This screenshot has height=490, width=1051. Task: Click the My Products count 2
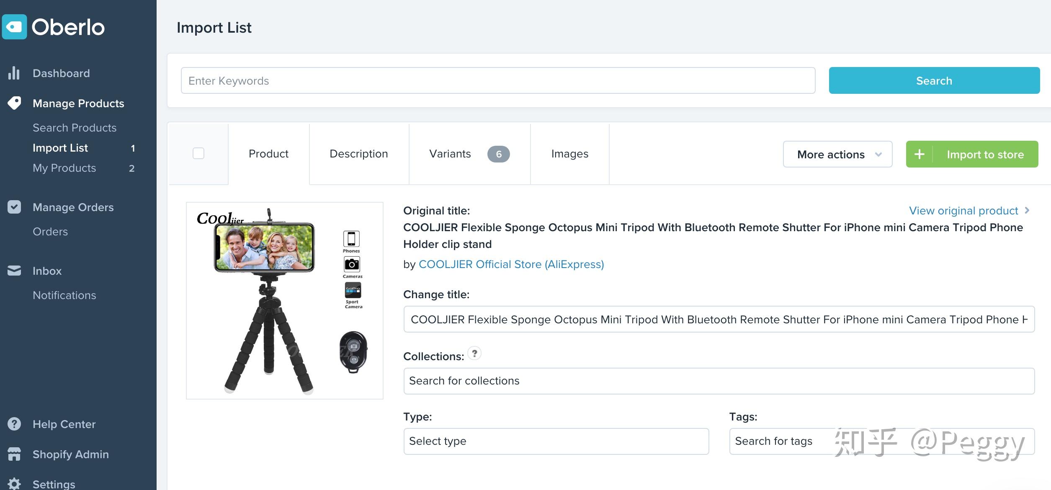click(x=131, y=168)
